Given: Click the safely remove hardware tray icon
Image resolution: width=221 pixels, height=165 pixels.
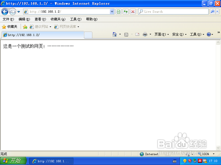Looking at the screenshot, I should pyautogui.click(x=195, y=161).
